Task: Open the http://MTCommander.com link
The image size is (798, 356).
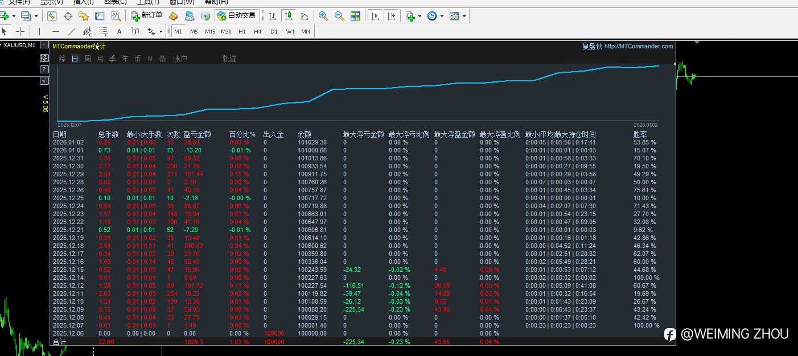Action: 639,47
